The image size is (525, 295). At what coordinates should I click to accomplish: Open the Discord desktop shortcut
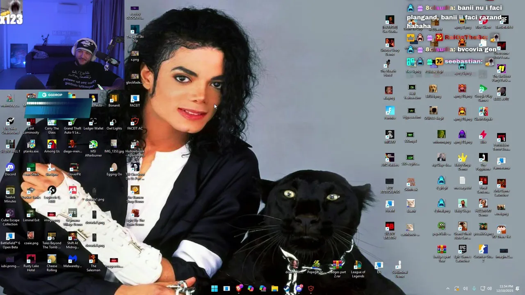(x=10, y=170)
